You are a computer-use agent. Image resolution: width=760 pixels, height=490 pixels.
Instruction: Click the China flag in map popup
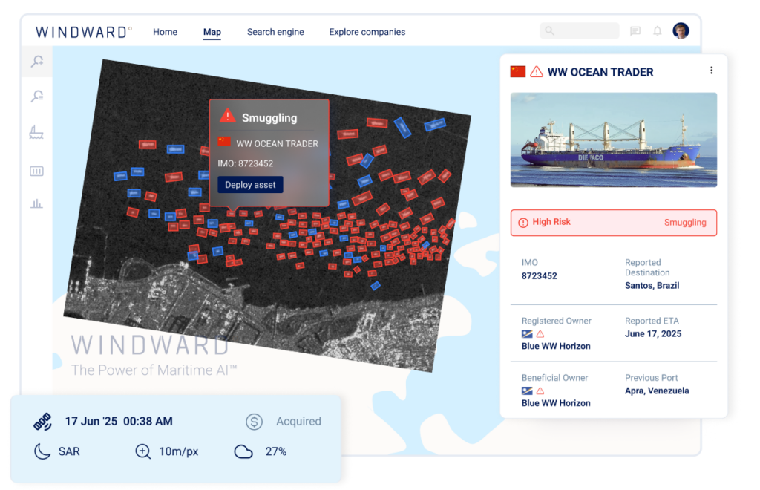[x=224, y=142]
